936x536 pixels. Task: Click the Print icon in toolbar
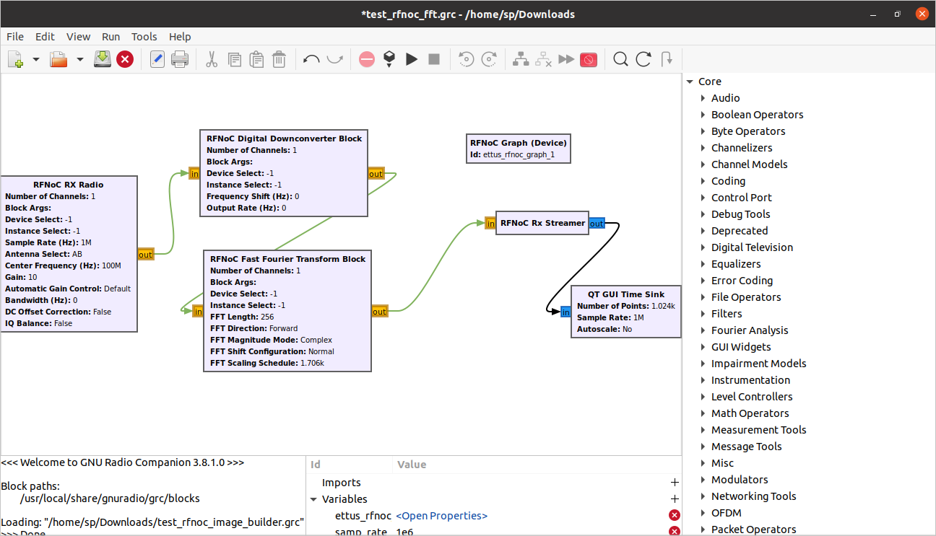coord(180,59)
